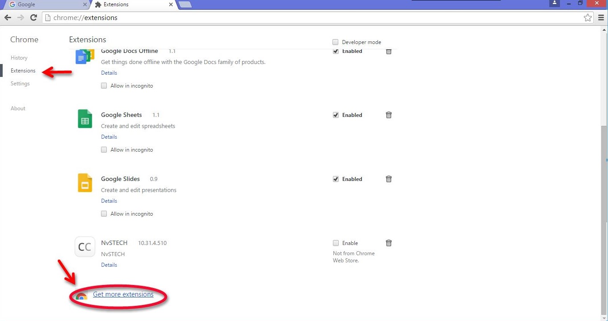The height and width of the screenshot is (321, 608).
Task: Open About in the Chrome sidebar
Action: 18,108
